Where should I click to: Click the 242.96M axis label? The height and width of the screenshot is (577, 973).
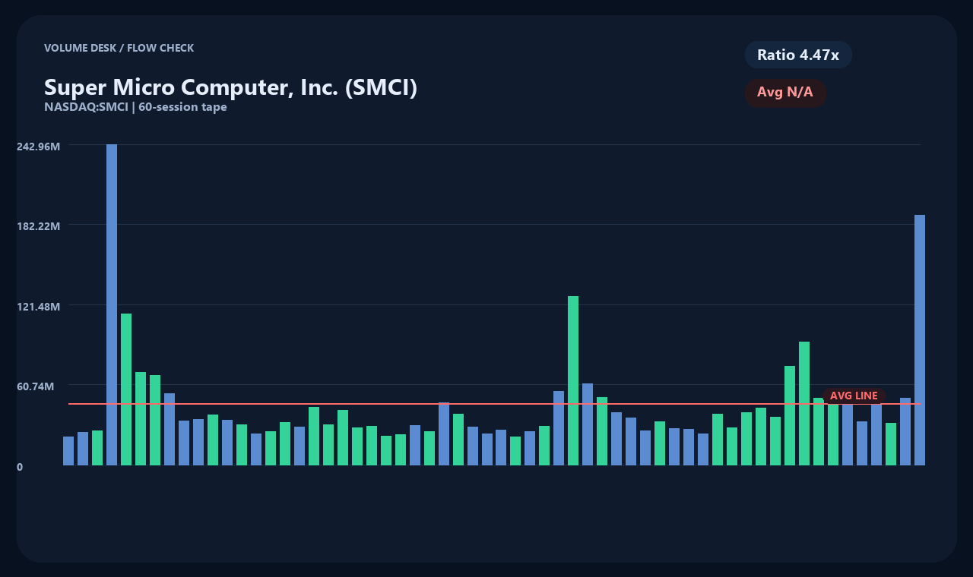pos(38,146)
